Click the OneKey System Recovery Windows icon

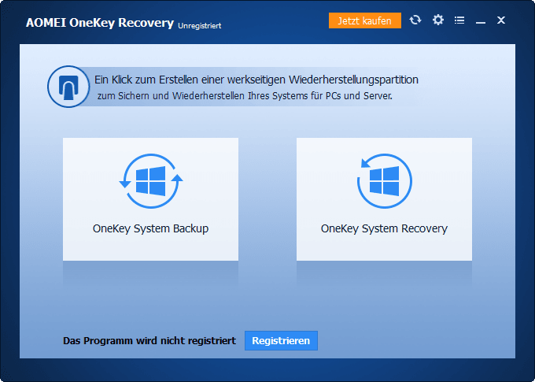click(x=384, y=181)
